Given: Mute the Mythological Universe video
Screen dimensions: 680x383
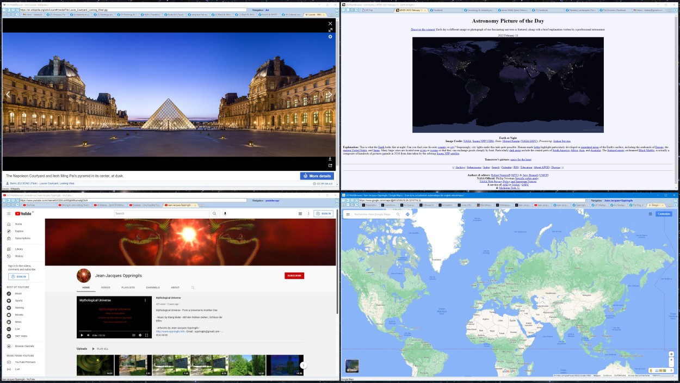Looking at the screenshot, I should [x=88, y=335].
